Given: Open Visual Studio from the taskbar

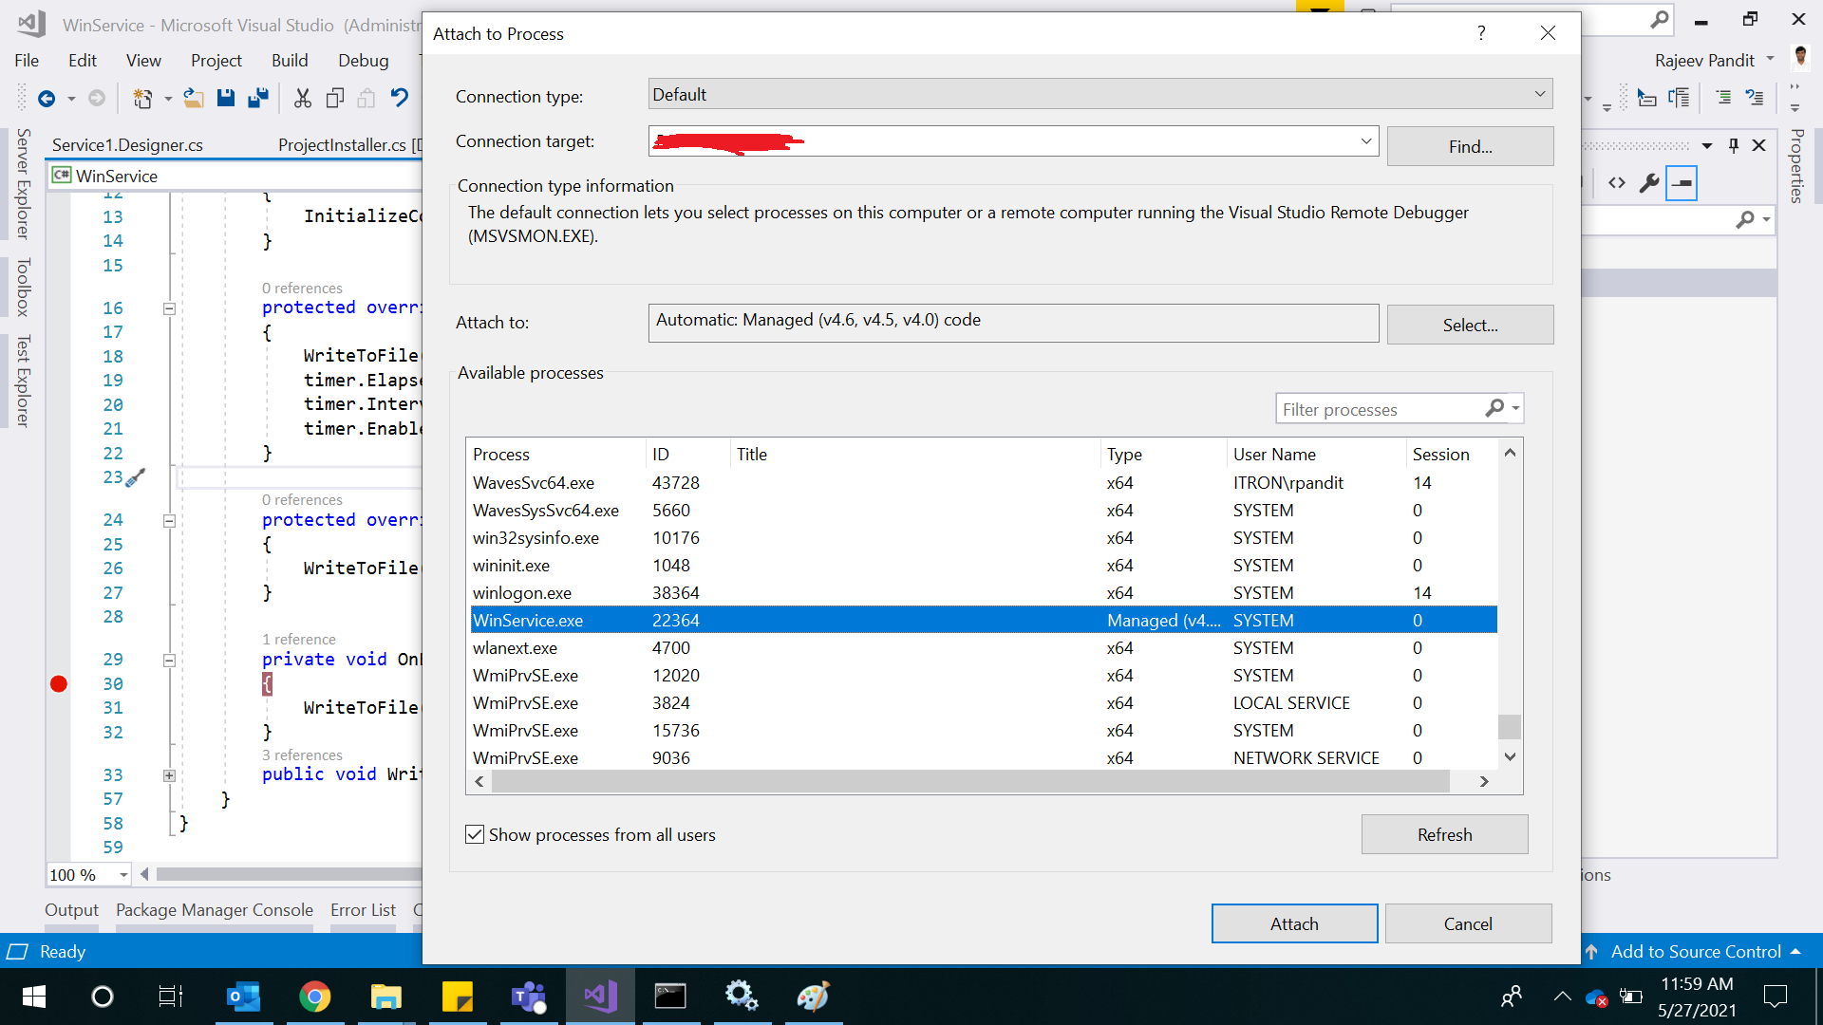Looking at the screenshot, I should tap(600, 997).
